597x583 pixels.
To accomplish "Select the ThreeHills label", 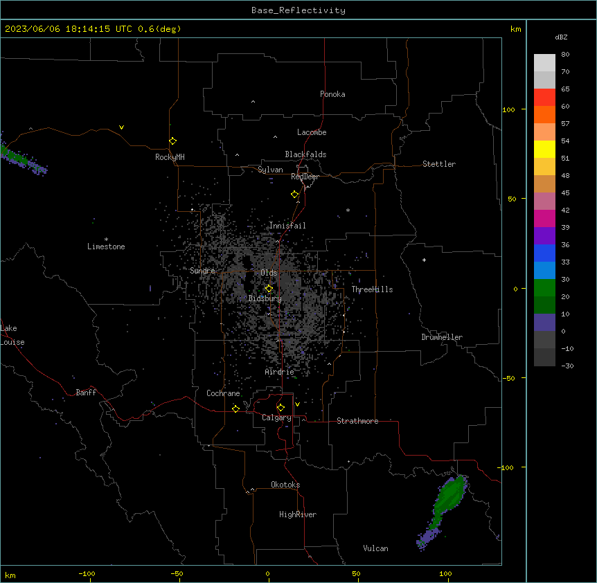I will click(x=372, y=289).
